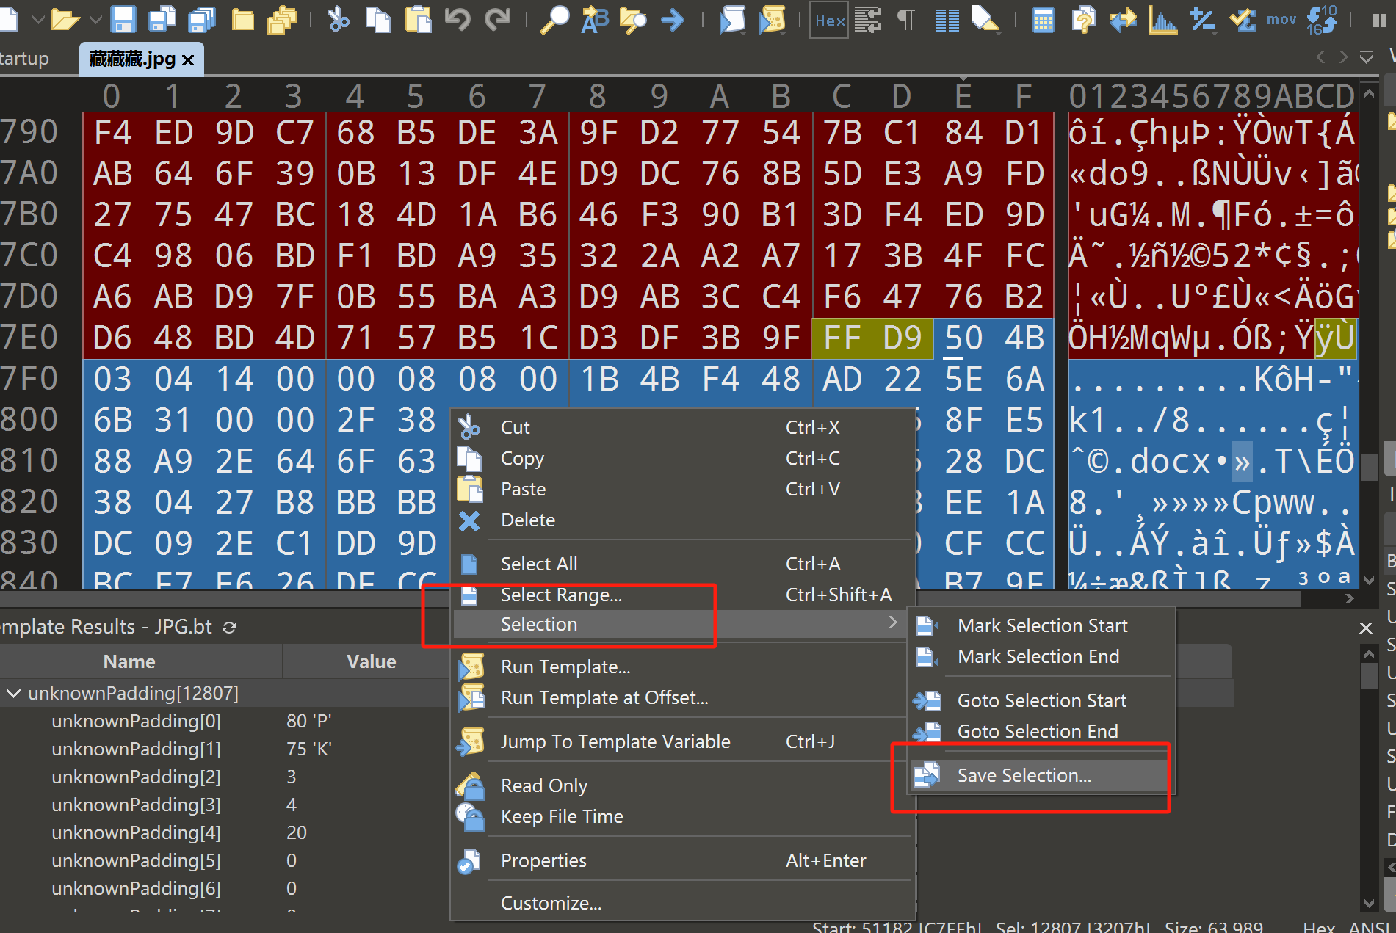
Task: Click the Run Template toolbar icon
Action: point(773,19)
